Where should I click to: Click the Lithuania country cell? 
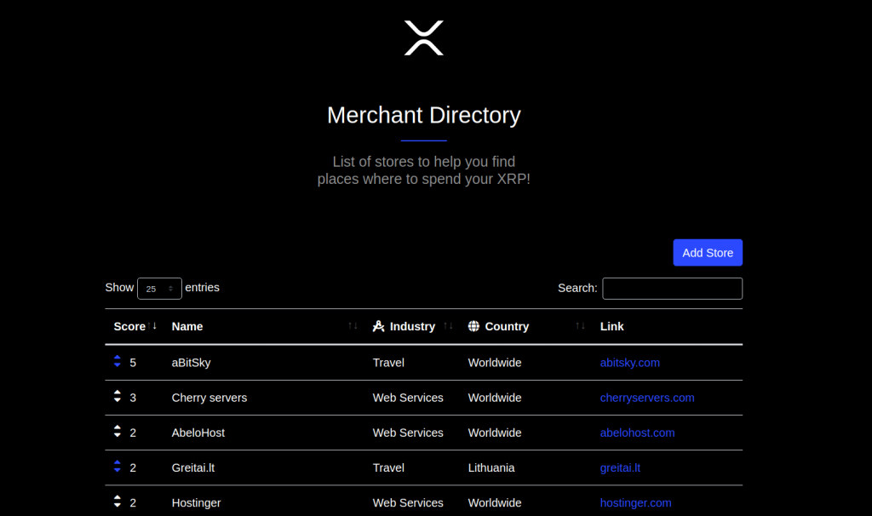491,467
